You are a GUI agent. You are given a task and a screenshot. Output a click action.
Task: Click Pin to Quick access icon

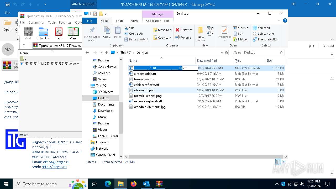tap(92, 34)
